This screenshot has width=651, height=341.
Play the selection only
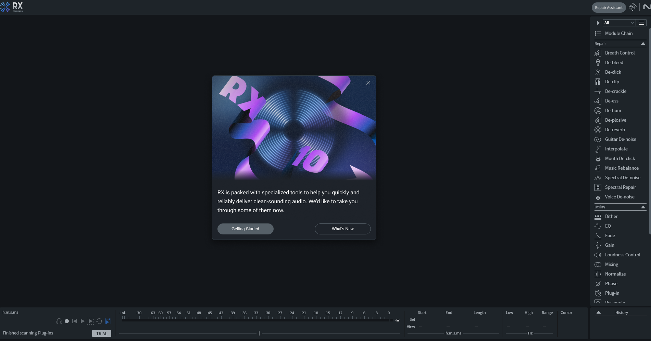(90, 321)
